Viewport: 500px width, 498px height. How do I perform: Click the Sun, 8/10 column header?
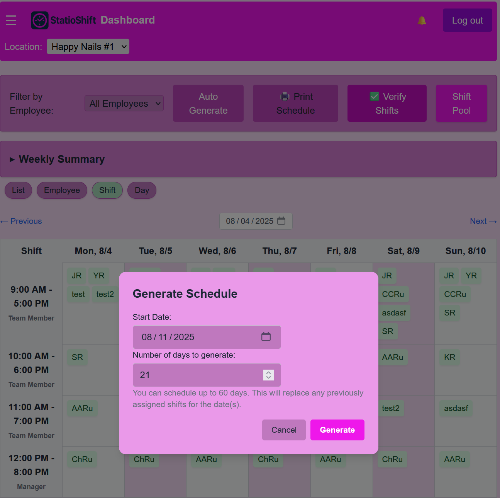click(466, 251)
